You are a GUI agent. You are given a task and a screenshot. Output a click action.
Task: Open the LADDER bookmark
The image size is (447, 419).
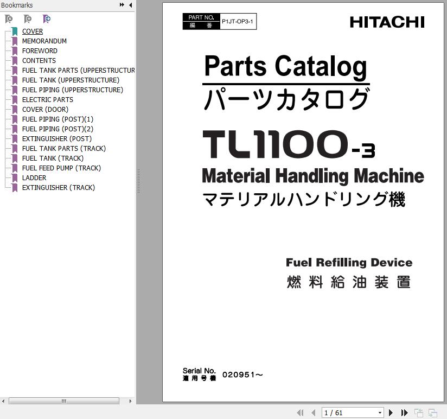[34, 177]
